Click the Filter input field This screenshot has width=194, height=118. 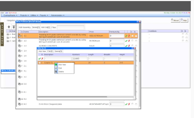(x=70, y=27)
